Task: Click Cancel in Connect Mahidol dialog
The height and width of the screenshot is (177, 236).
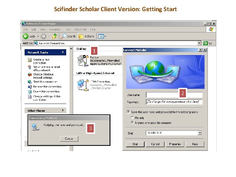Action: (155, 144)
